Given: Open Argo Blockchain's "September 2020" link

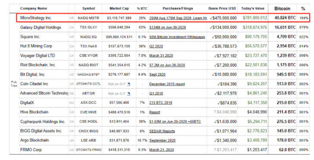Looking at the screenshot, I should [162, 140].
